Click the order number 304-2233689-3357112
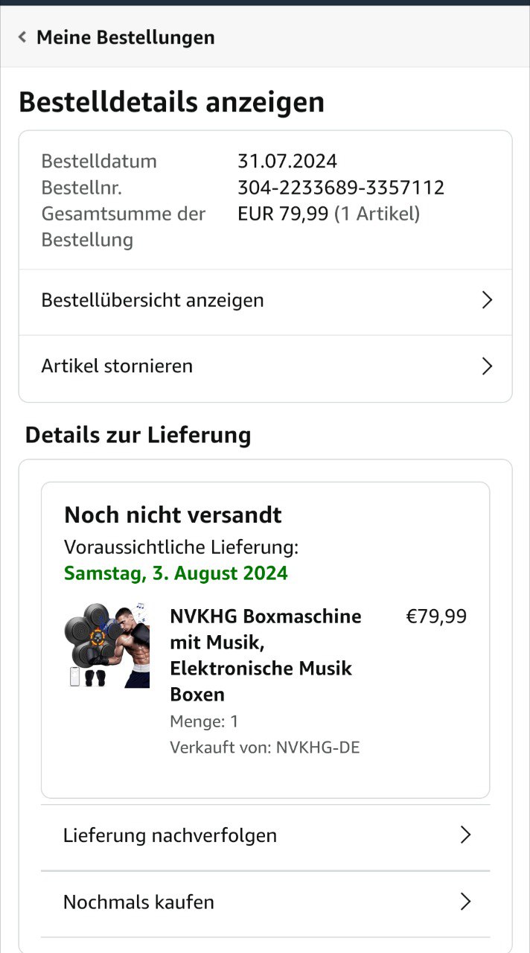This screenshot has width=530, height=953. click(x=341, y=188)
